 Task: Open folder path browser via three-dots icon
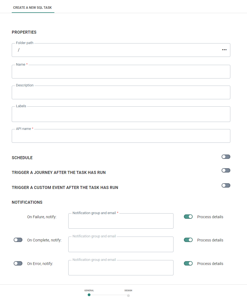click(x=224, y=50)
